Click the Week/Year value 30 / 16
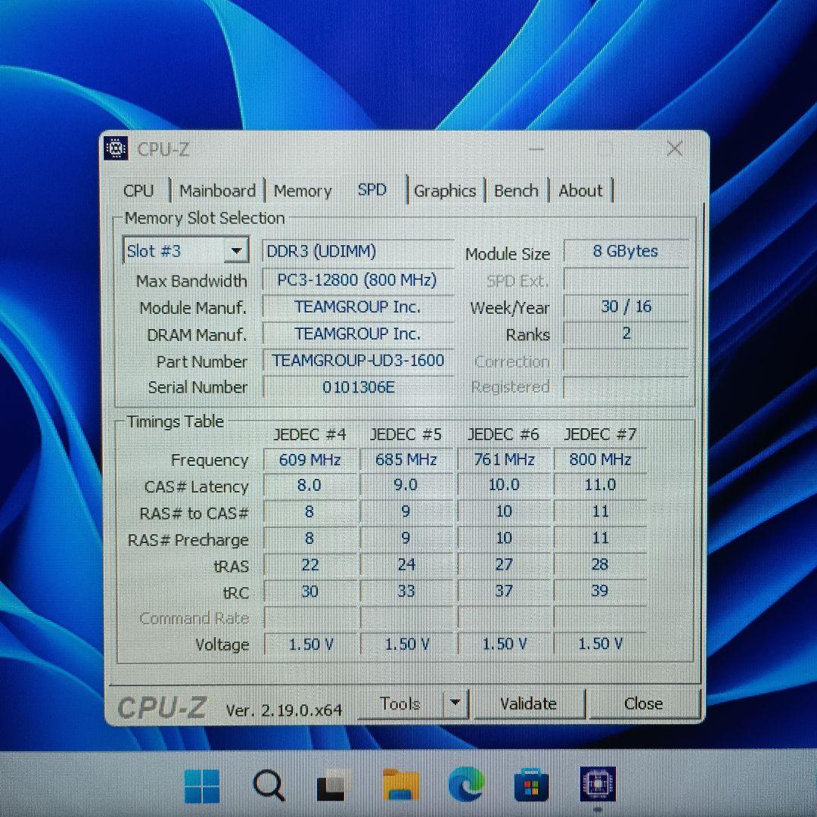817x817 pixels. [x=626, y=306]
